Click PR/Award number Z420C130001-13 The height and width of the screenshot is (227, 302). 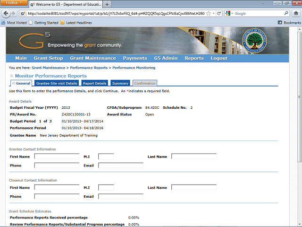76,114
